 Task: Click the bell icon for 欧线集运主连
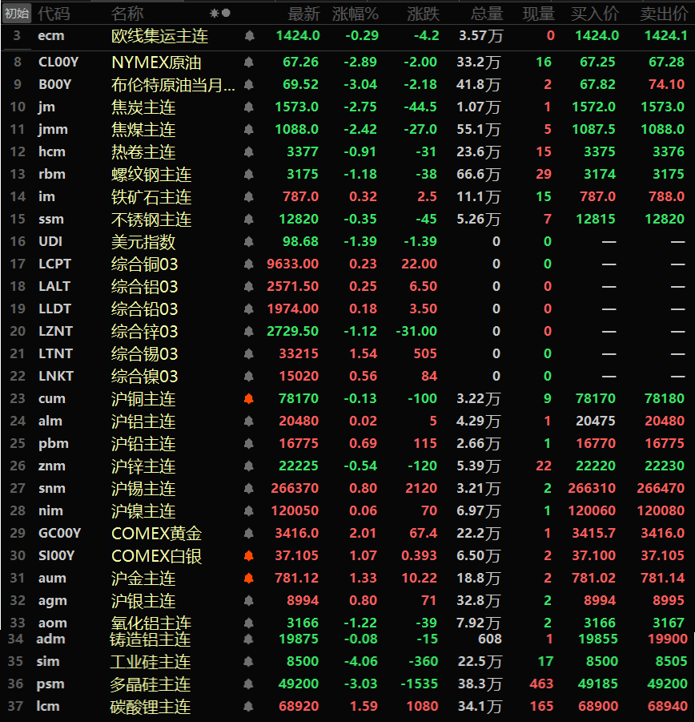[249, 36]
